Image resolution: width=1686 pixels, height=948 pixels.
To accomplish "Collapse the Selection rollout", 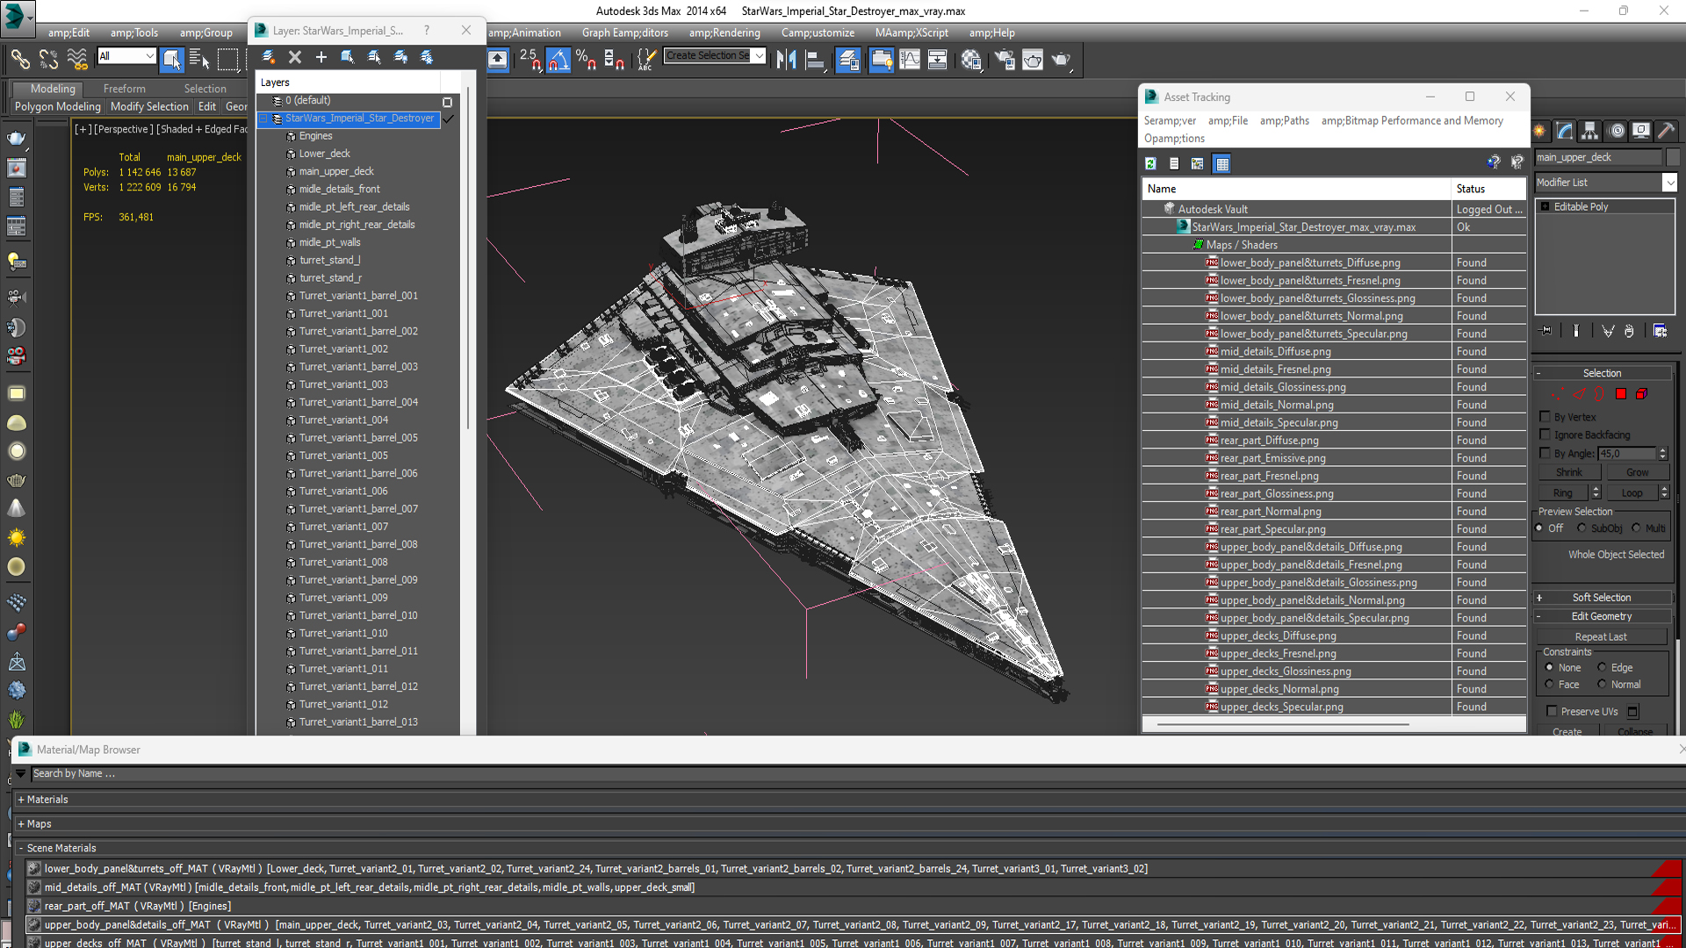I will pyautogui.click(x=1602, y=373).
